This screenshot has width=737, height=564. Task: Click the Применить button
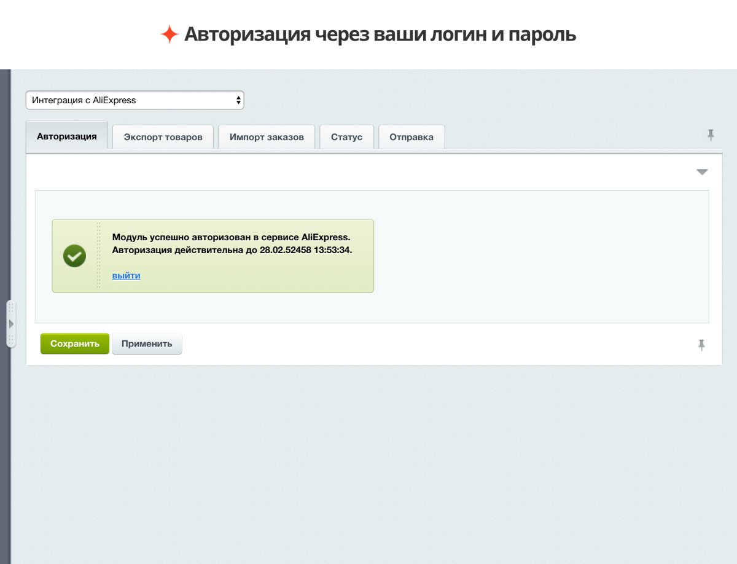147,343
